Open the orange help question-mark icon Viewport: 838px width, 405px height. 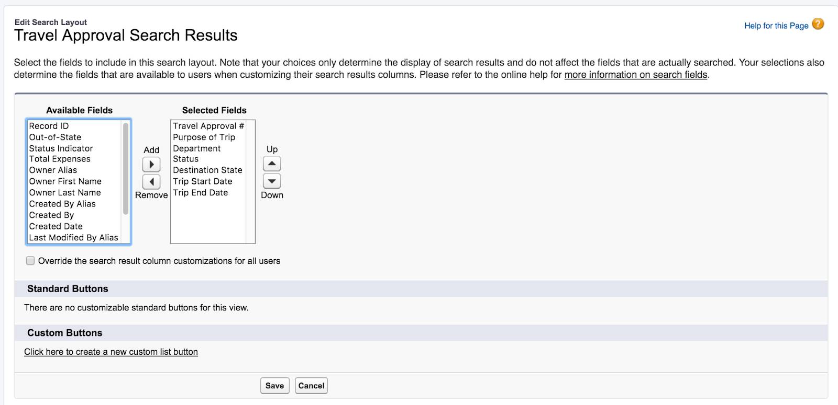click(818, 25)
